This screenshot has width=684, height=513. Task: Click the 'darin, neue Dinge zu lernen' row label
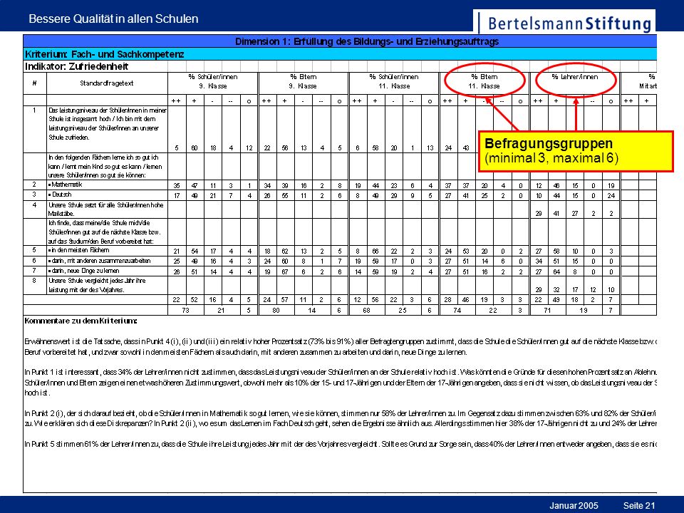83,271
